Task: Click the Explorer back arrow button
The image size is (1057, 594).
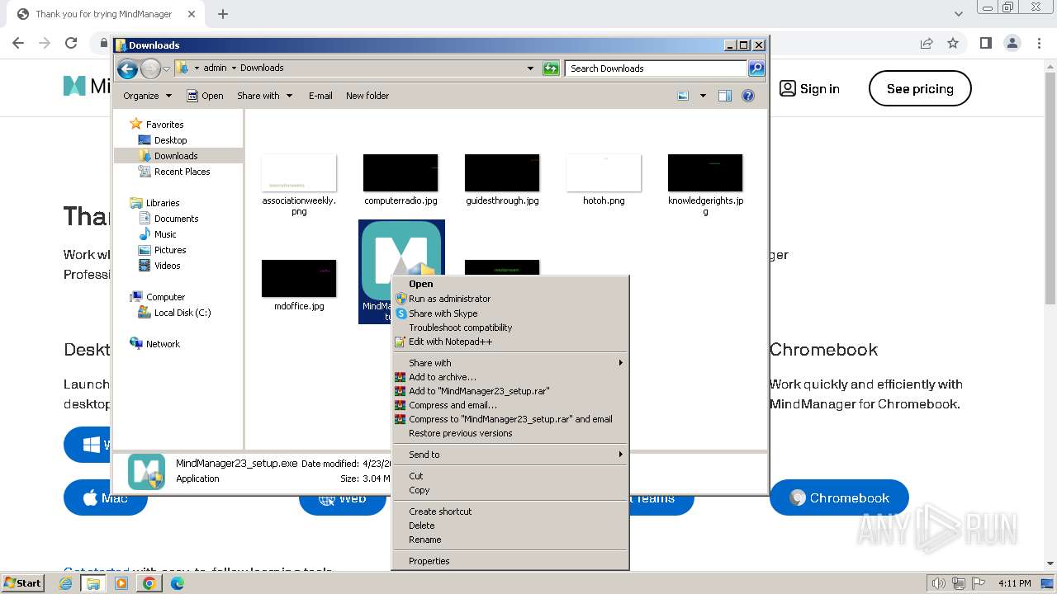Action: point(127,68)
